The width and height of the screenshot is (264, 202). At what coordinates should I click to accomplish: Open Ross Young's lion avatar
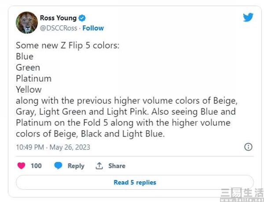(x=27, y=22)
